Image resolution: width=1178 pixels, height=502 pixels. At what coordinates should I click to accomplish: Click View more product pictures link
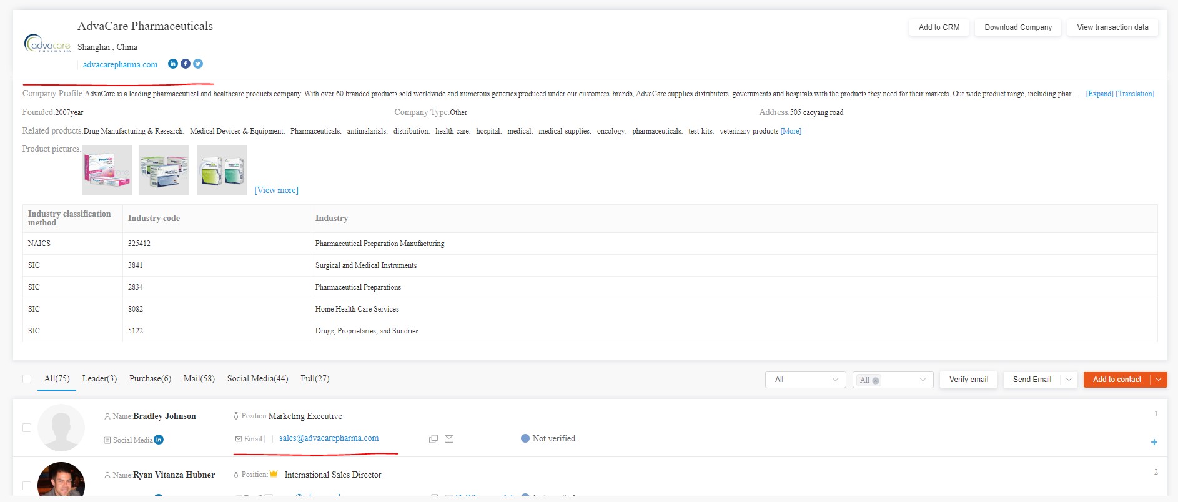[276, 190]
